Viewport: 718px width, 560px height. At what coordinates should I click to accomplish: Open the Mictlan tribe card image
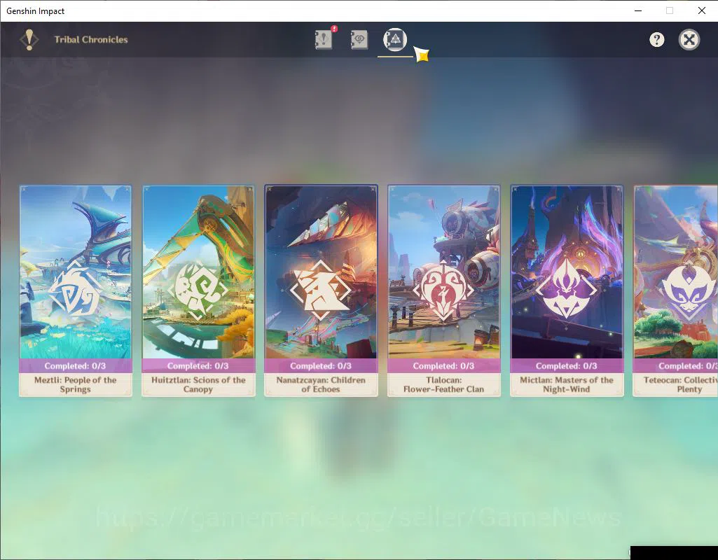point(567,272)
